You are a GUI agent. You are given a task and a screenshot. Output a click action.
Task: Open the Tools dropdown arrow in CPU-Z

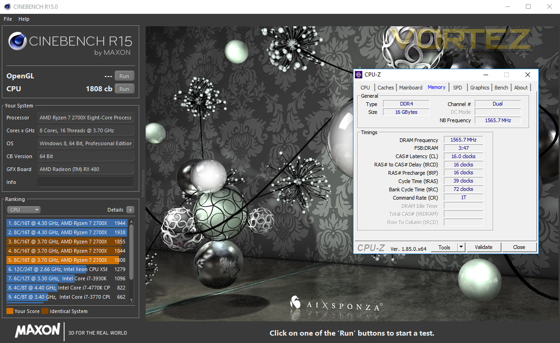coord(461,247)
